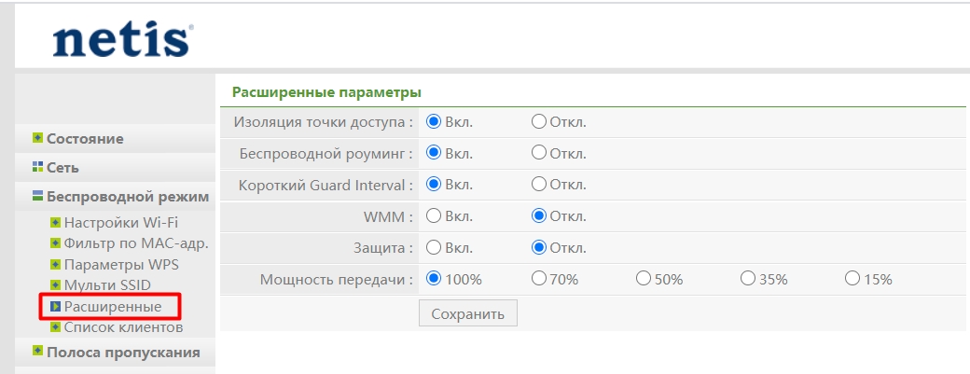
Task: Click the grid icon beside Сеть
Action: [x=37, y=168]
